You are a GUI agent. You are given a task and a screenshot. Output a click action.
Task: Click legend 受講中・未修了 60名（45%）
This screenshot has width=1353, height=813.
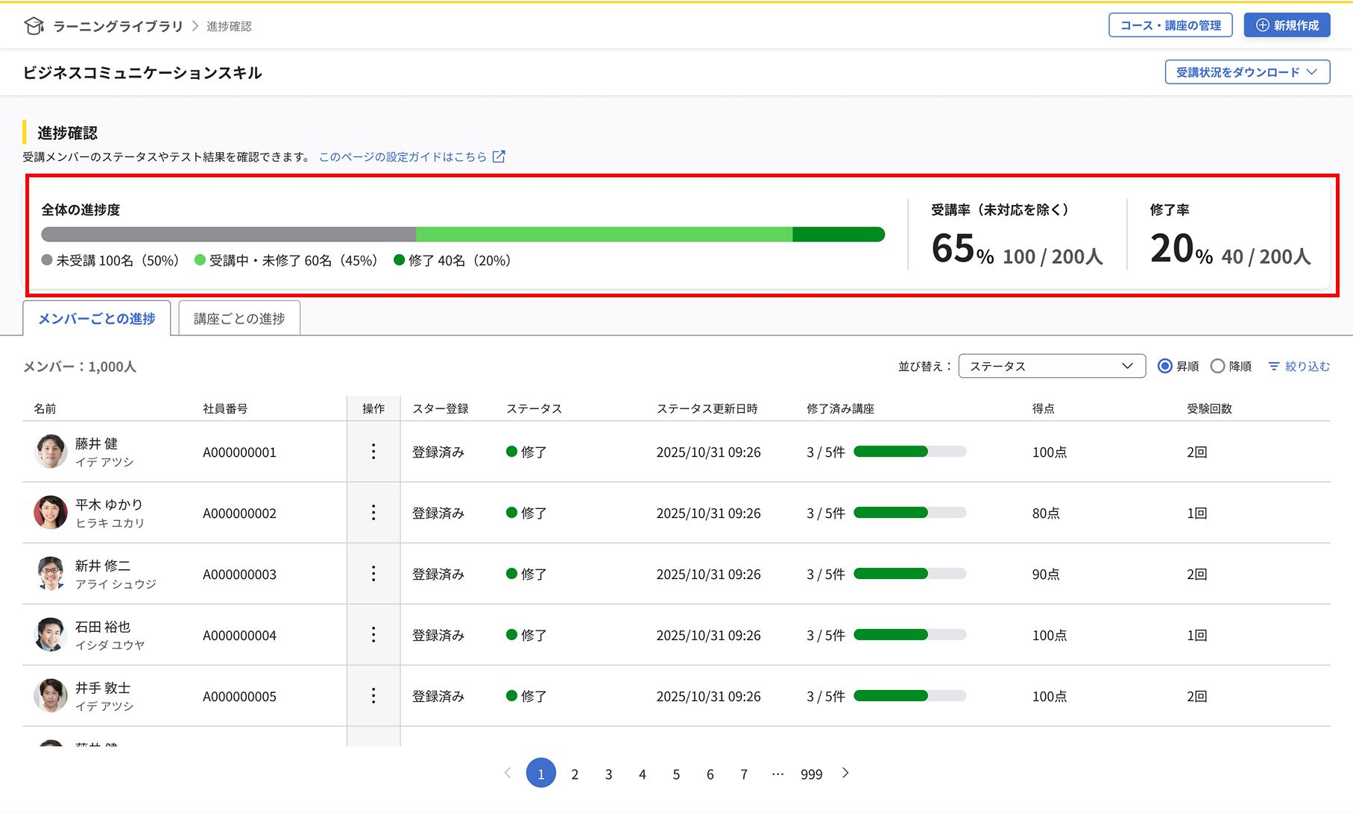(x=286, y=260)
